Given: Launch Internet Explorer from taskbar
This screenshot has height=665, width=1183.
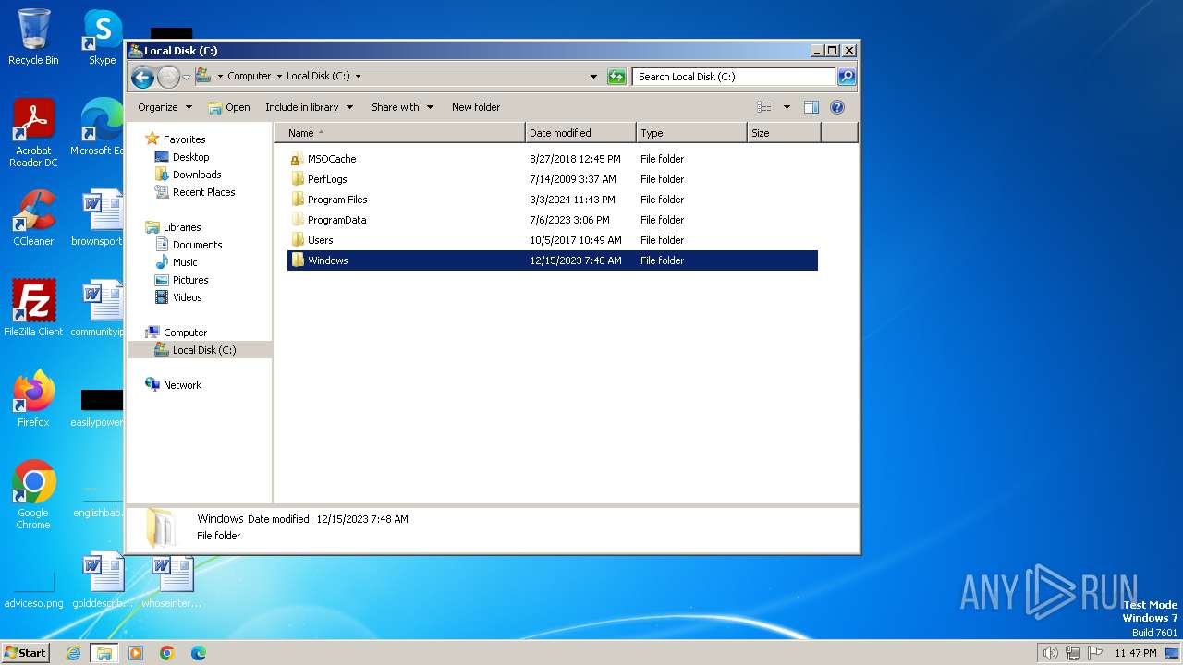Looking at the screenshot, I should pyautogui.click(x=73, y=653).
